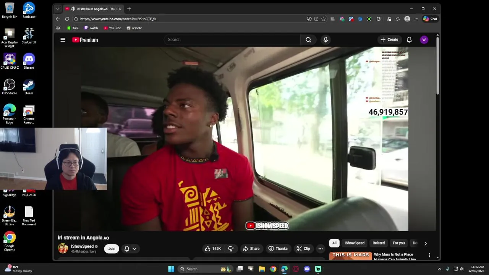Show more filter chips with right chevron
The image size is (489, 275).
426,243
